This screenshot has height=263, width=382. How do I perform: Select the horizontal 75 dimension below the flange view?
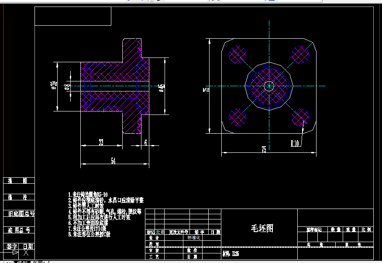[264, 149]
